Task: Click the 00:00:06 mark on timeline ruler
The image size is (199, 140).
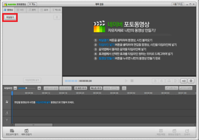Action: (29, 93)
